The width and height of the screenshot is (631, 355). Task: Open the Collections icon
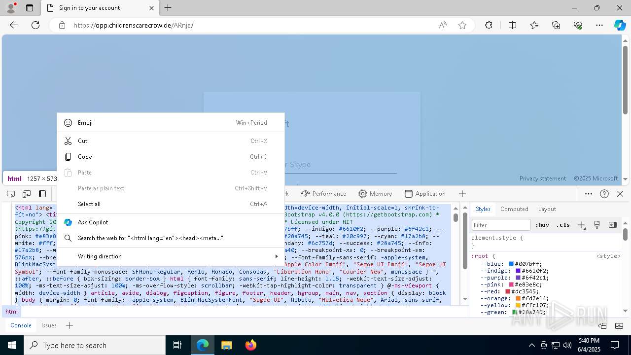(556, 25)
